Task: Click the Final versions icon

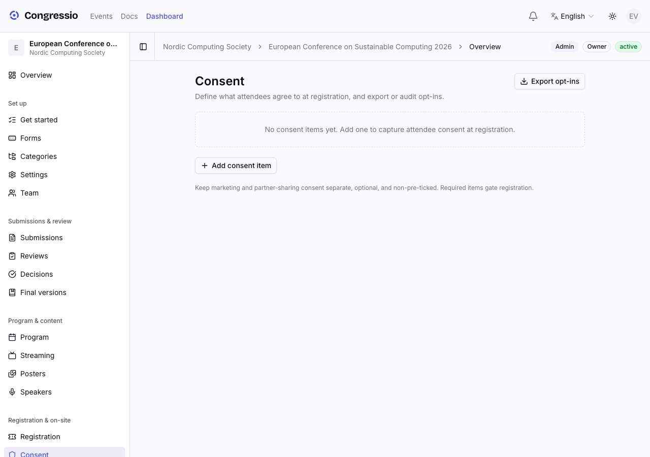Action: click(12, 292)
